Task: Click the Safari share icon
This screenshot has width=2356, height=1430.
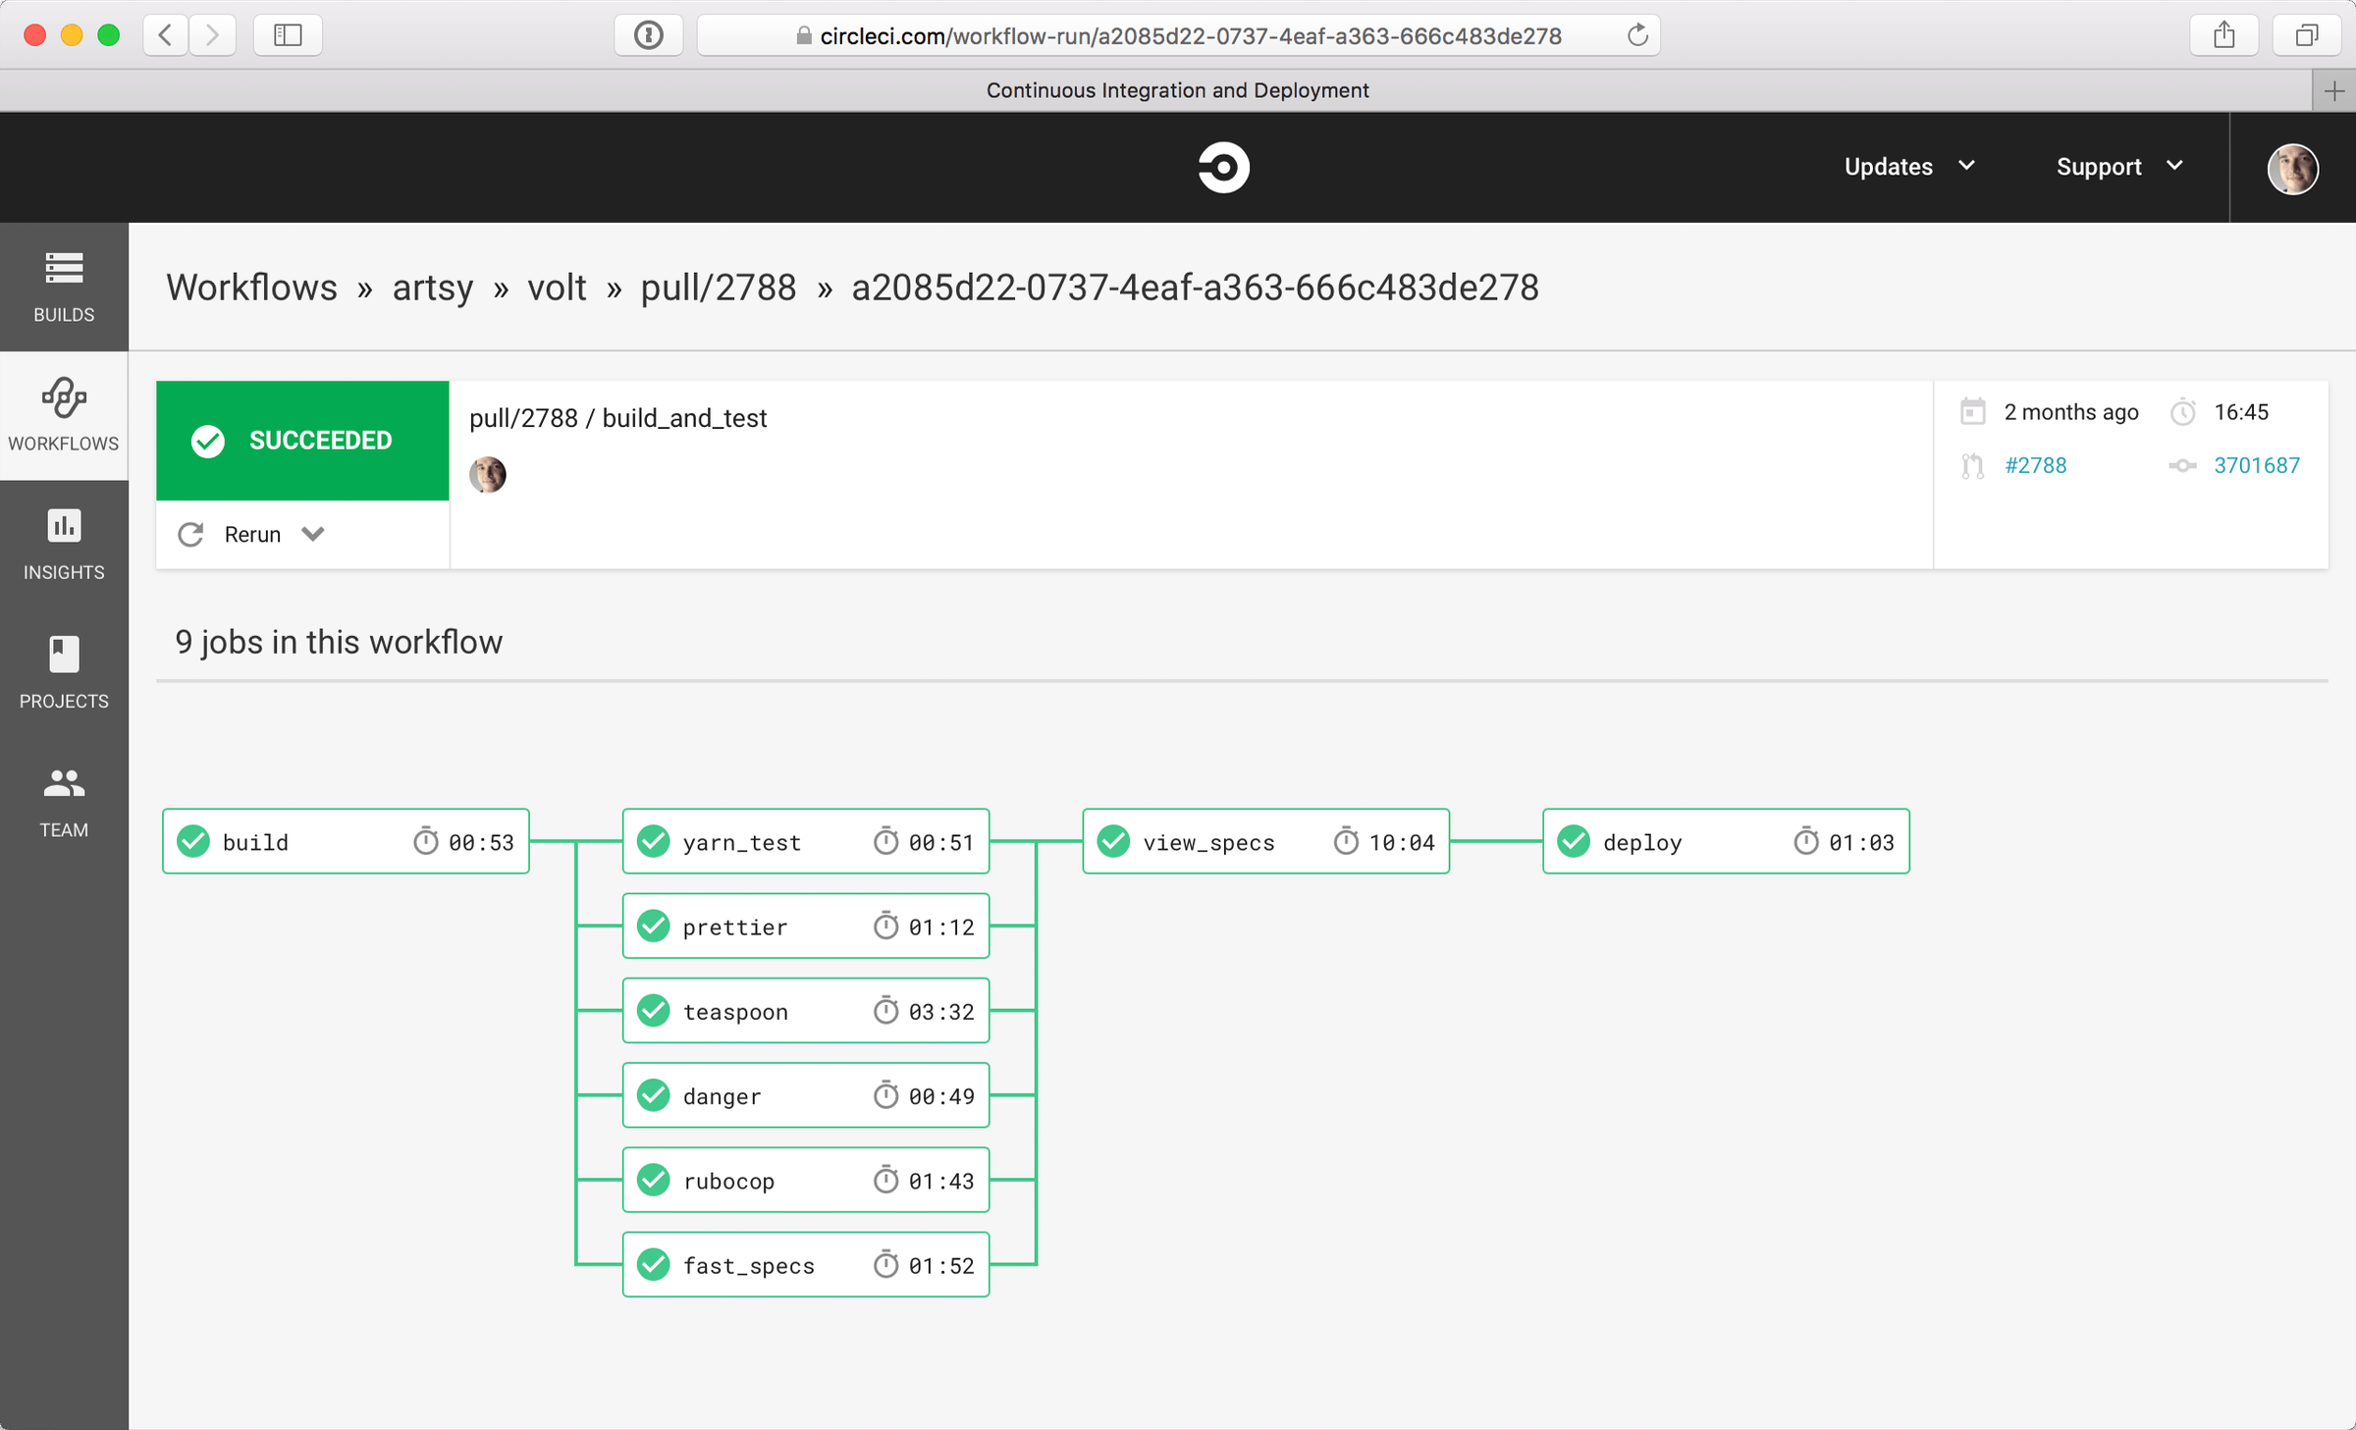Action: click(x=2223, y=35)
